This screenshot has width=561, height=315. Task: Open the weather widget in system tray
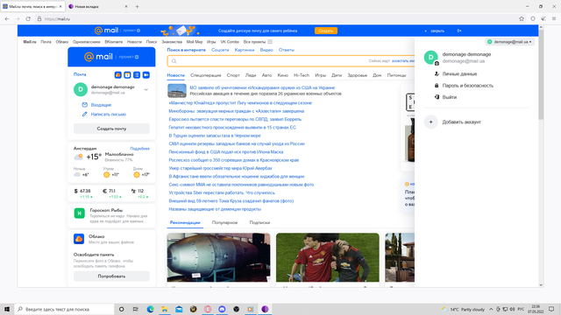coord(463,309)
